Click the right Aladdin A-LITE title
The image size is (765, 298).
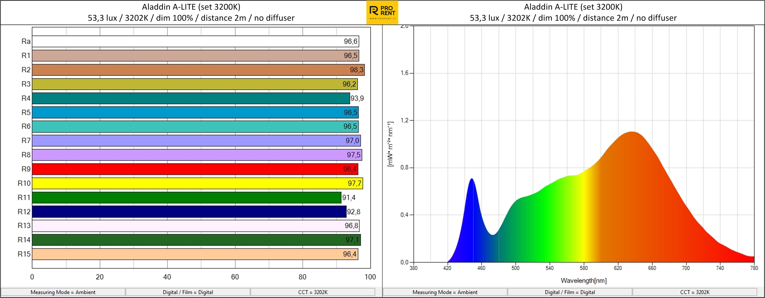pos(573,7)
